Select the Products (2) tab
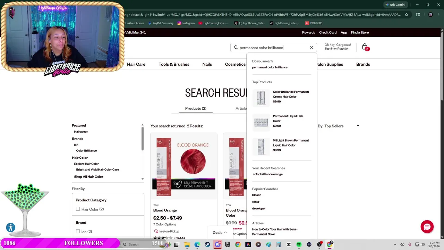 coord(196,108)
